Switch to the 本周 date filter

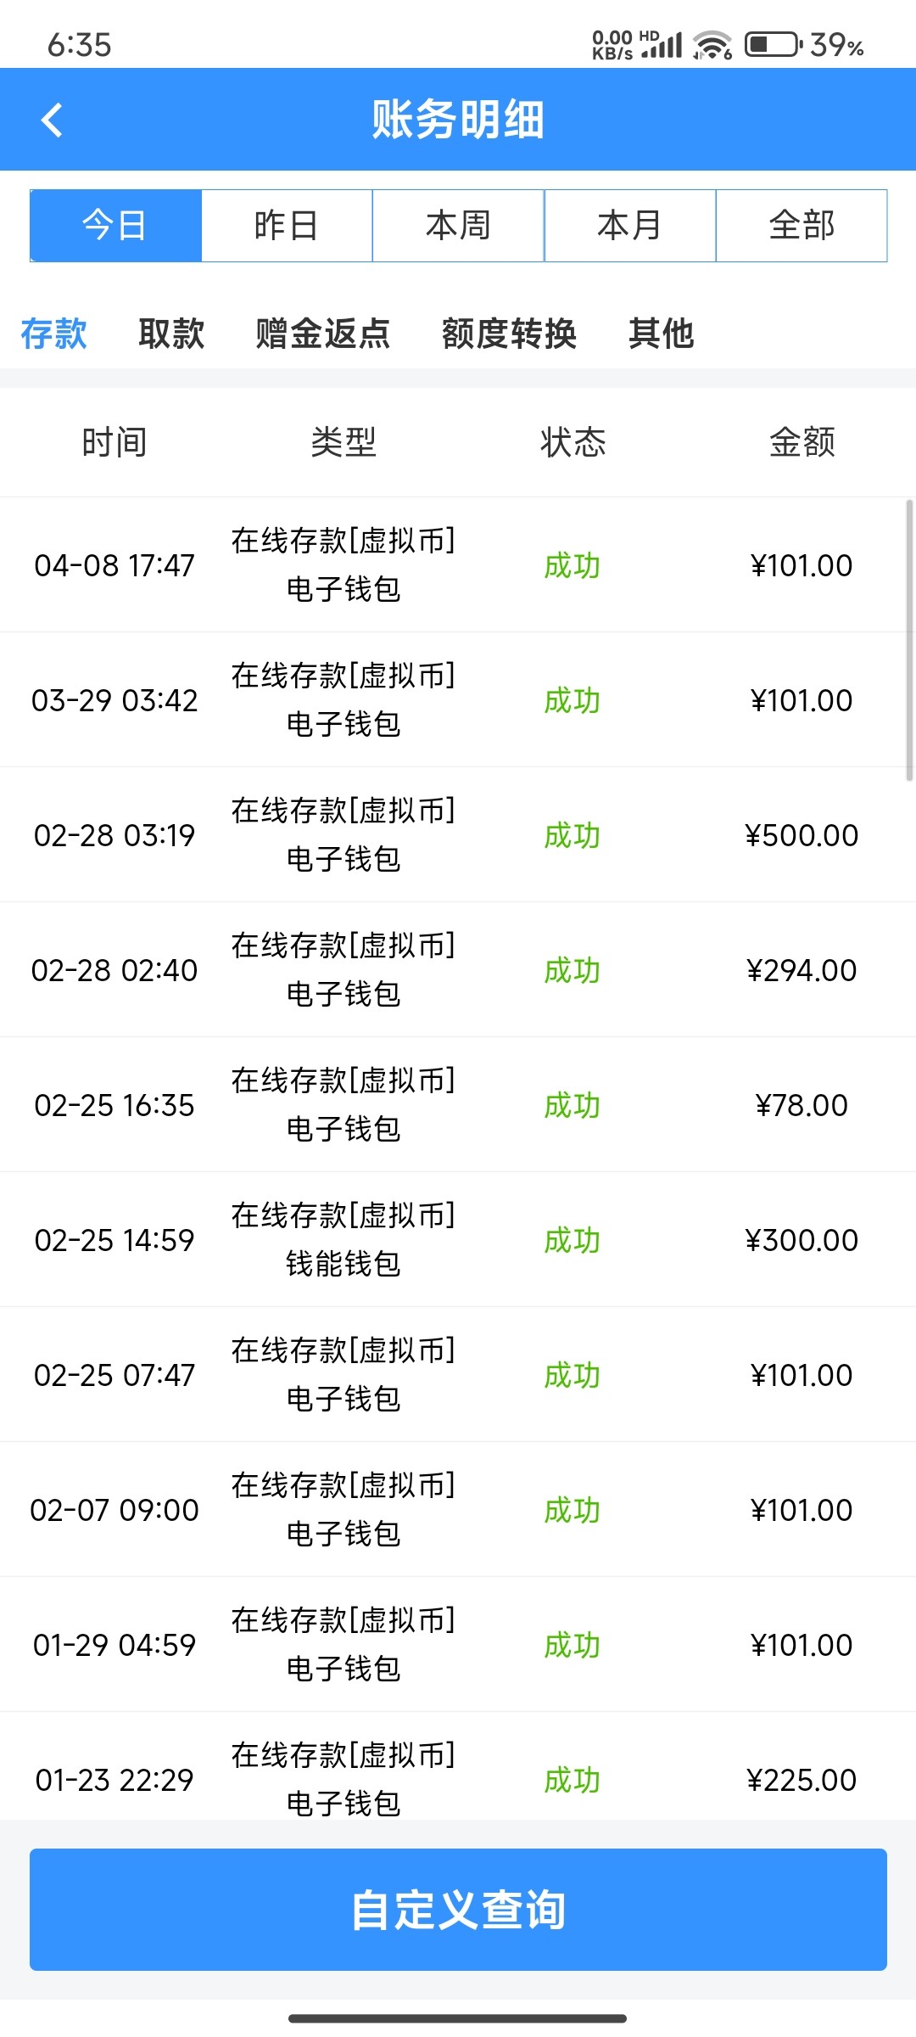(x=458, y=226)
